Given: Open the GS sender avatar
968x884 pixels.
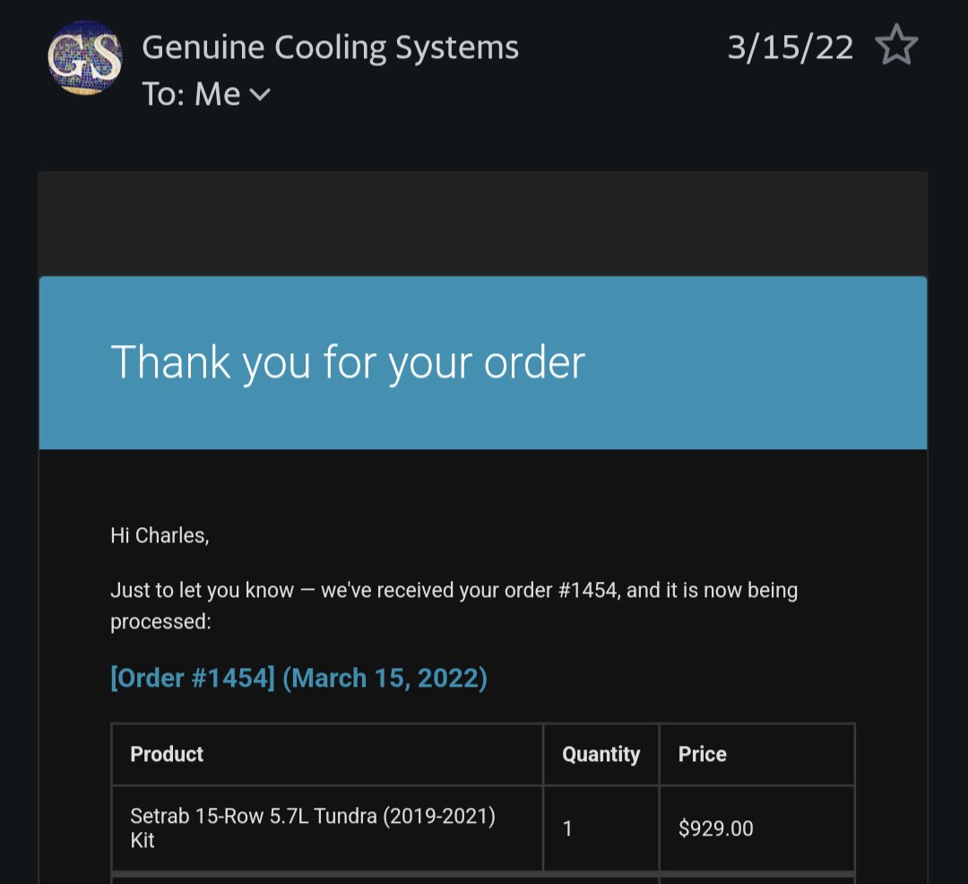Looking at the screenshot, I should coord(85,58).
